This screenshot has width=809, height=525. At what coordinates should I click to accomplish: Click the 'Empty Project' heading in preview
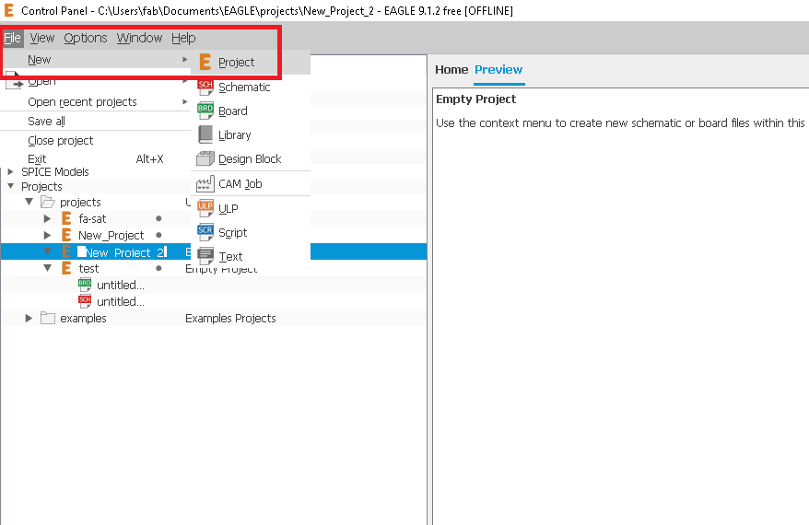pyautogui.click(x=475, y=99)
